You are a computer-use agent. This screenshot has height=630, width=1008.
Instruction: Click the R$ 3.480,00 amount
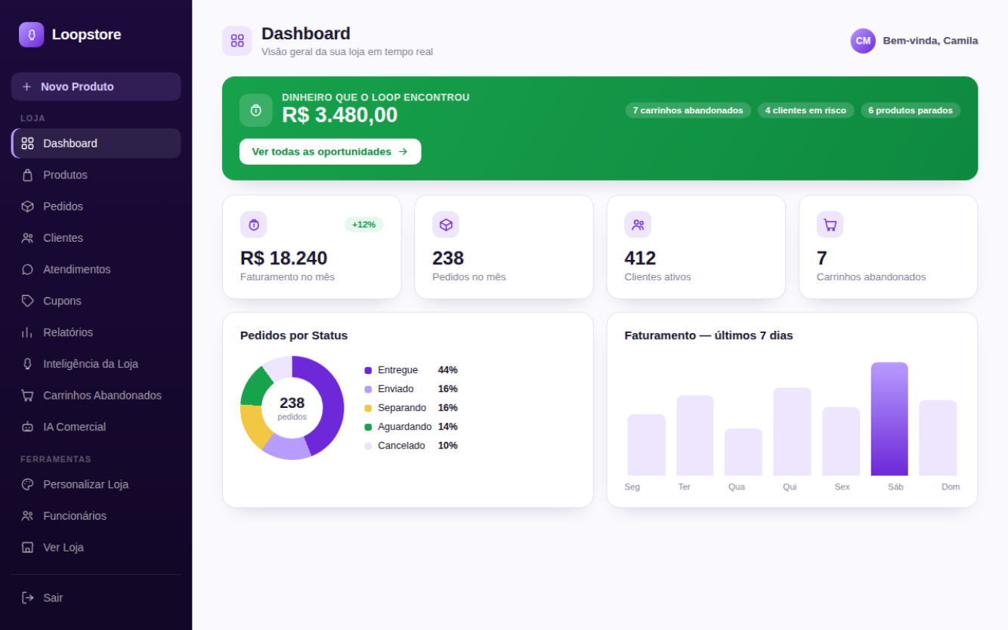[x=340, y=115]
